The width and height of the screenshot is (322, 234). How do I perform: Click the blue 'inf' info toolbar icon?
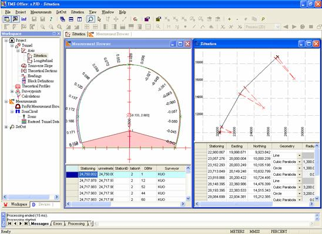pos(24,19)
